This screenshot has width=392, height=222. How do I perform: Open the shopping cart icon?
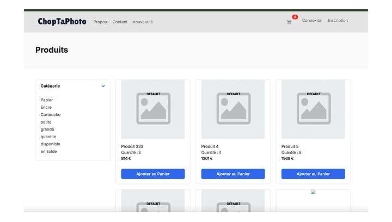(289, 22)
